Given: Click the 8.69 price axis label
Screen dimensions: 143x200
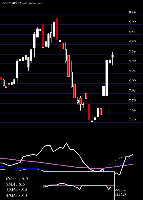Looking at the screenshot, I should 132,42.
